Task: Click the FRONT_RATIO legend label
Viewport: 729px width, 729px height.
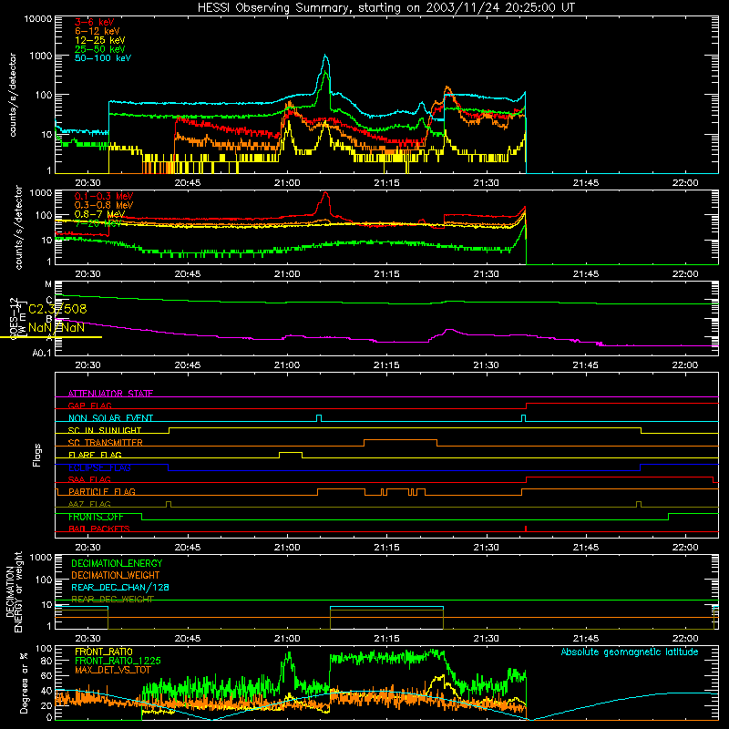Action: pos(104,652)
